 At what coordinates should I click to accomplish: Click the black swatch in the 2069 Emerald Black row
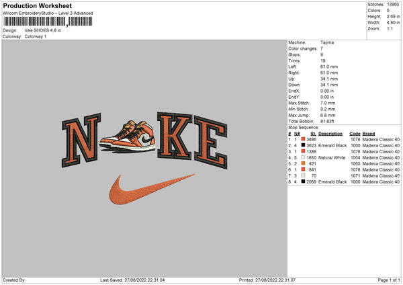(x=304, y=181)
